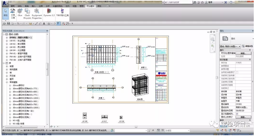Viewport: 256px width, 136px height.
Task: Expand the LM-01 sheet tree node
Action: click(x=7, y=41)
